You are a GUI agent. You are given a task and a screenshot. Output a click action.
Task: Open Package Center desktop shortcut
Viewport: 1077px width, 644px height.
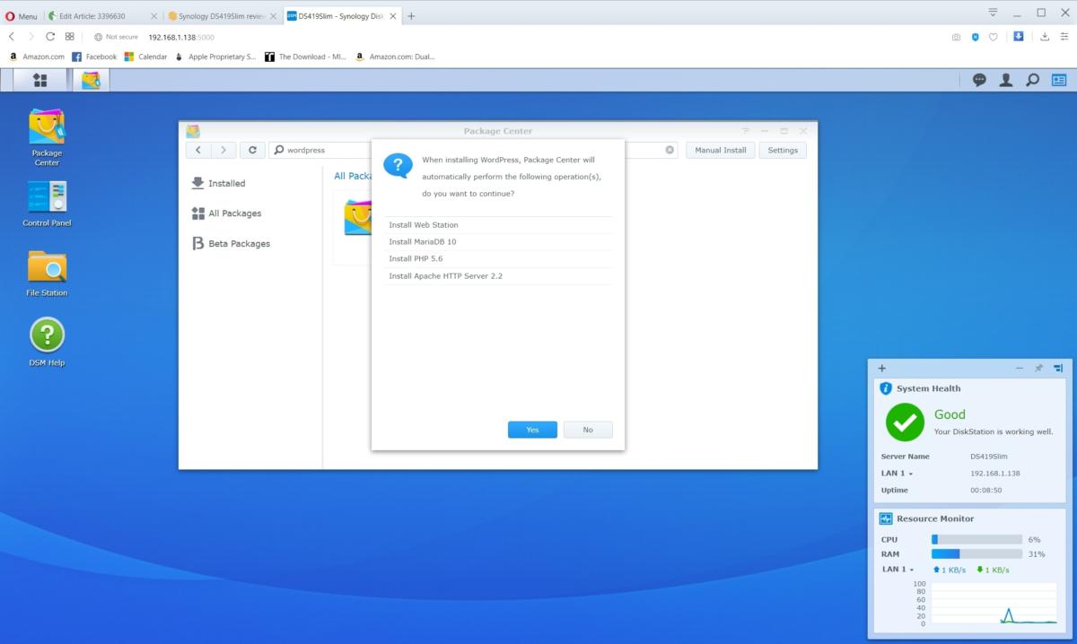tap(47, 137)
